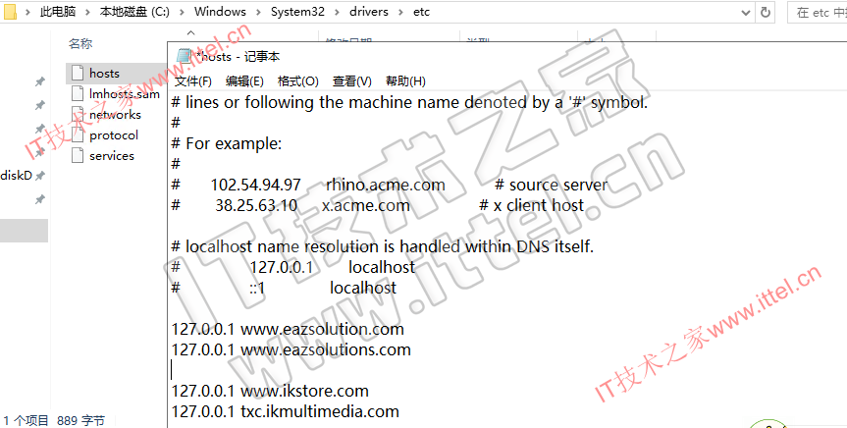Screen dimensions: 847x428
Task: Click the '# source server' comment
Action: coord(551,185)
